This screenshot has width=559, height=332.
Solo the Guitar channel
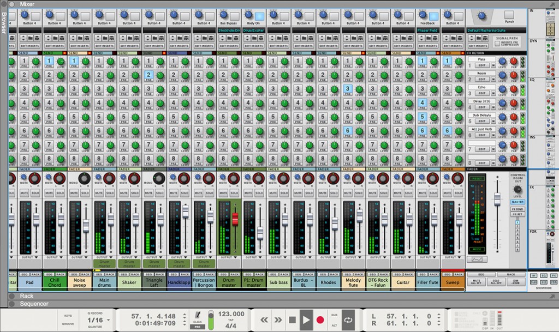tap(409, 193)
